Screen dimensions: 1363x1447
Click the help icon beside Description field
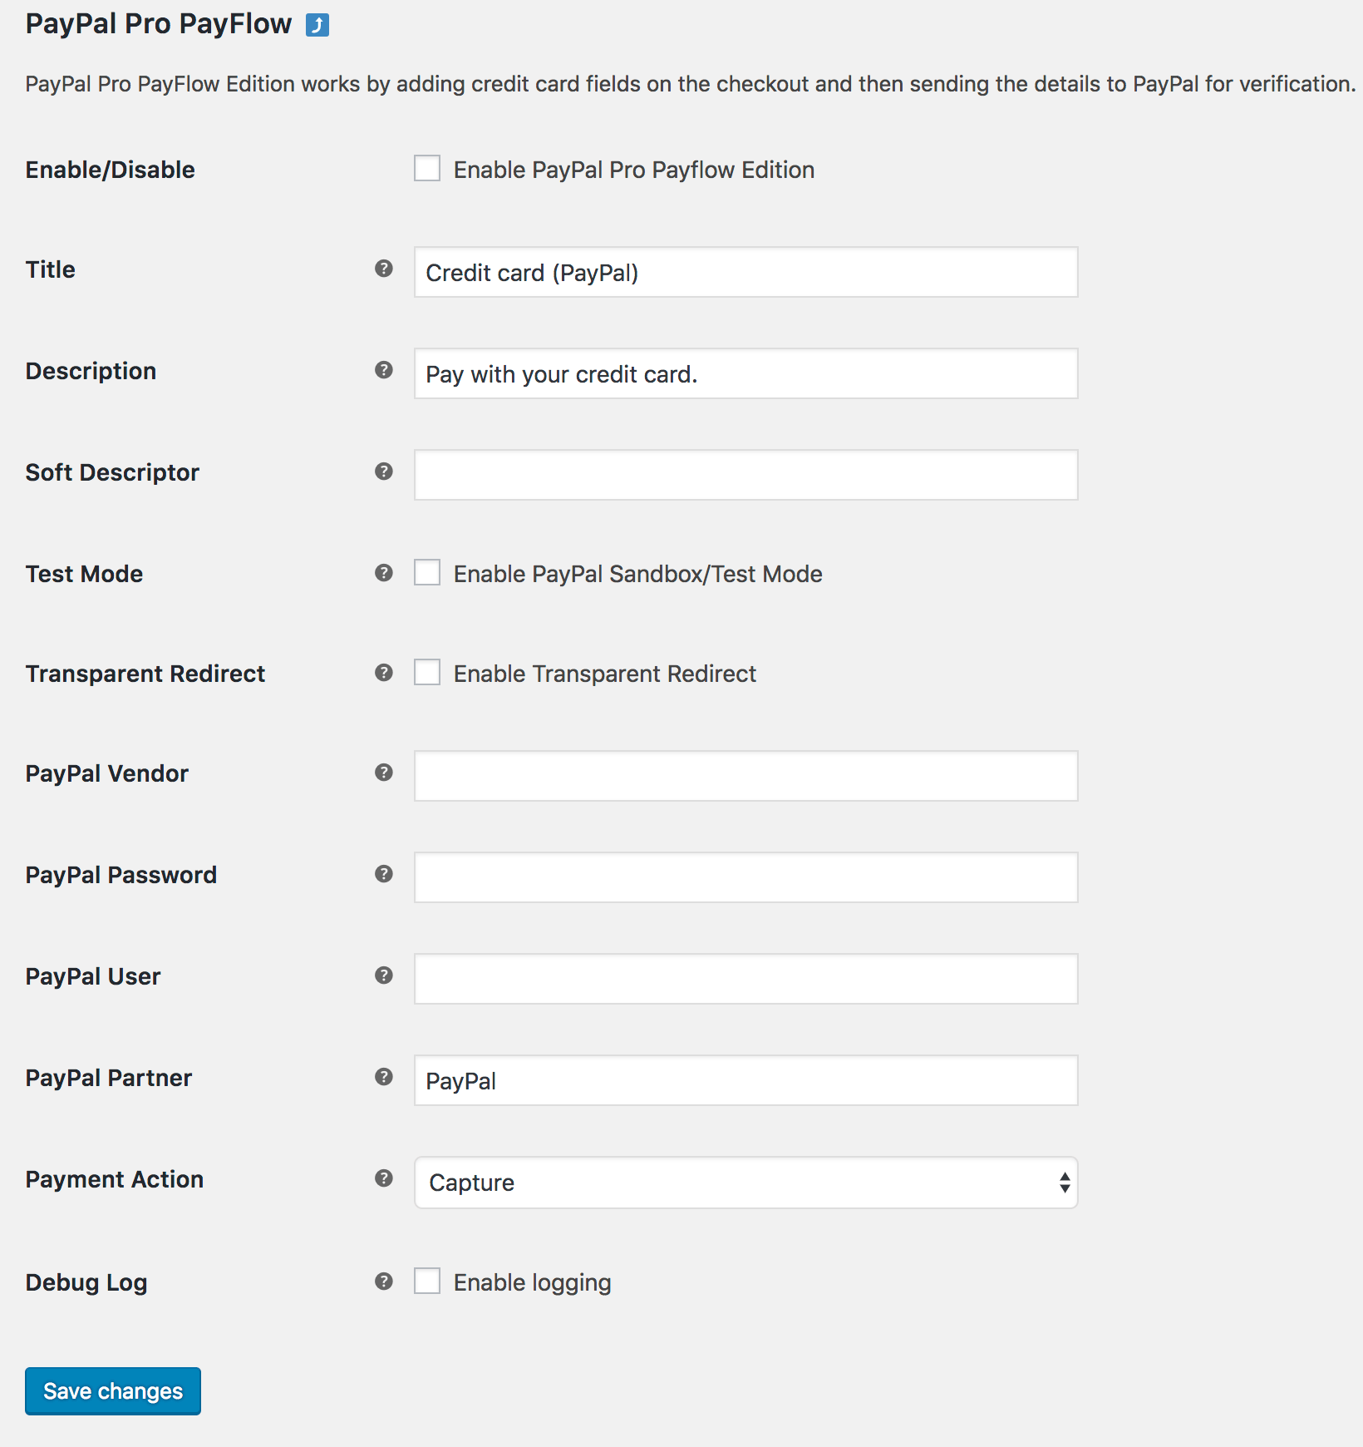(x=383, y=371)
